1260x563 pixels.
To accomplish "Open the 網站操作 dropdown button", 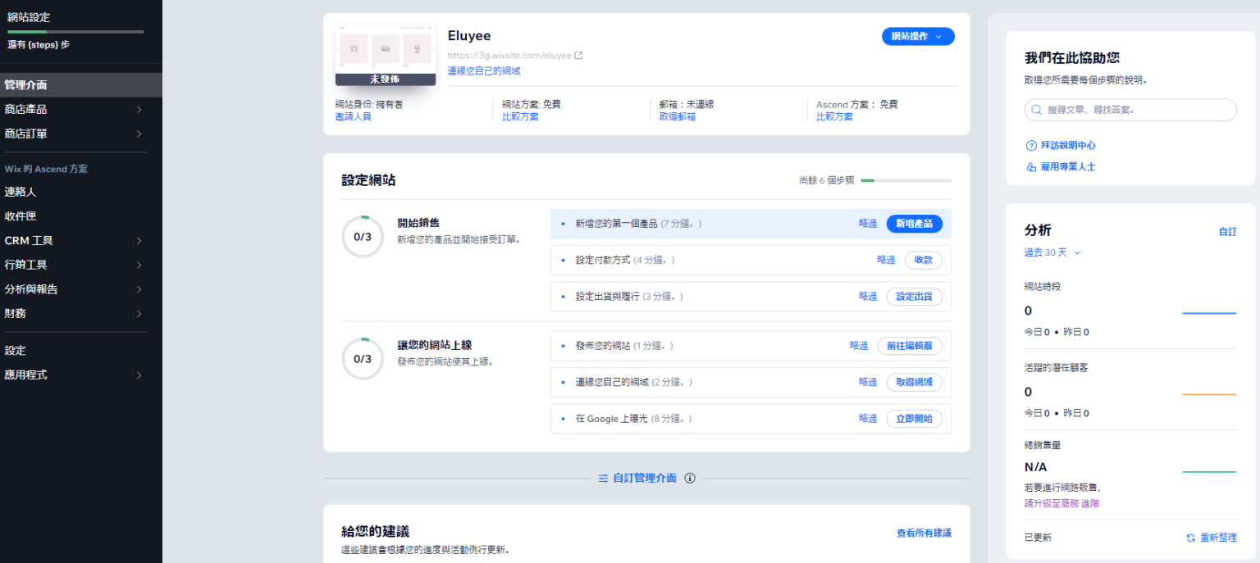I will click(918, 36).
